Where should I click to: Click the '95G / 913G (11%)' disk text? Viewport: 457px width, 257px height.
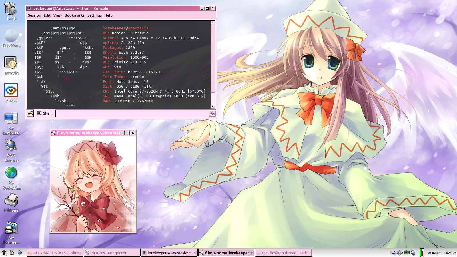coord(135,87)
